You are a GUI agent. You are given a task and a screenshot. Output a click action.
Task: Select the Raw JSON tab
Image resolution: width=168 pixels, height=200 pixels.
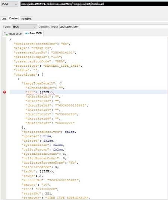(x=34, y=33)
